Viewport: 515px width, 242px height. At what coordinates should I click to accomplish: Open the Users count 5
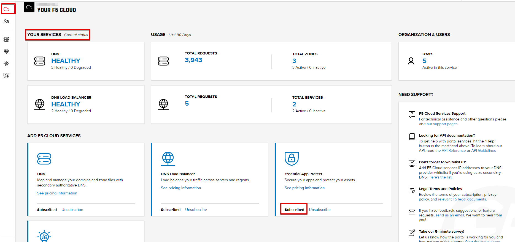point(424,61)
